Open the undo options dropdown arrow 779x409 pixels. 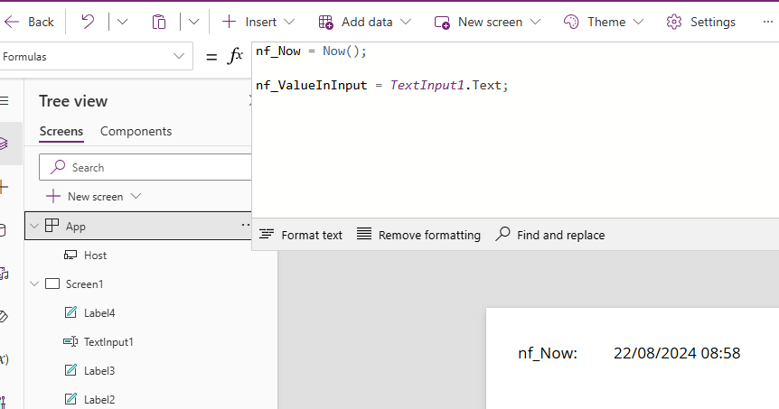click(x=122, y=22)
